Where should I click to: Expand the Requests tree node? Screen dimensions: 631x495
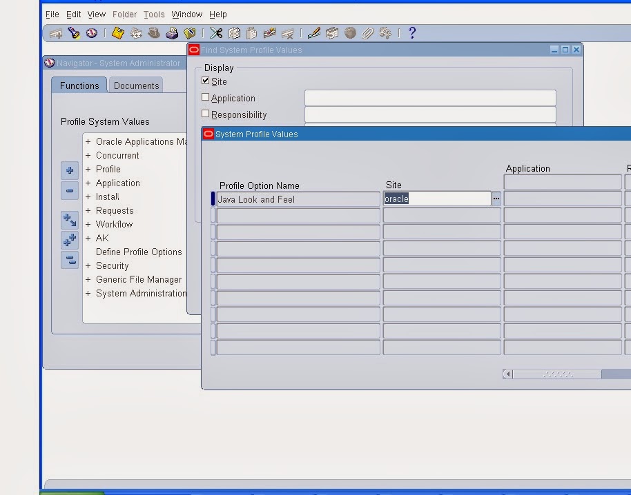pos(88,210)
